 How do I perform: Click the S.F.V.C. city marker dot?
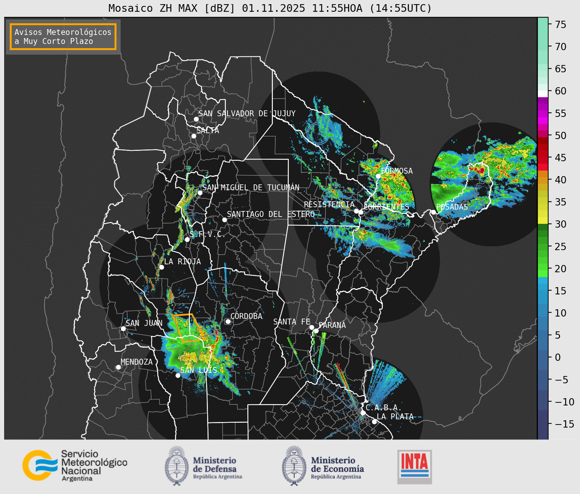click(x=187, y=239)
